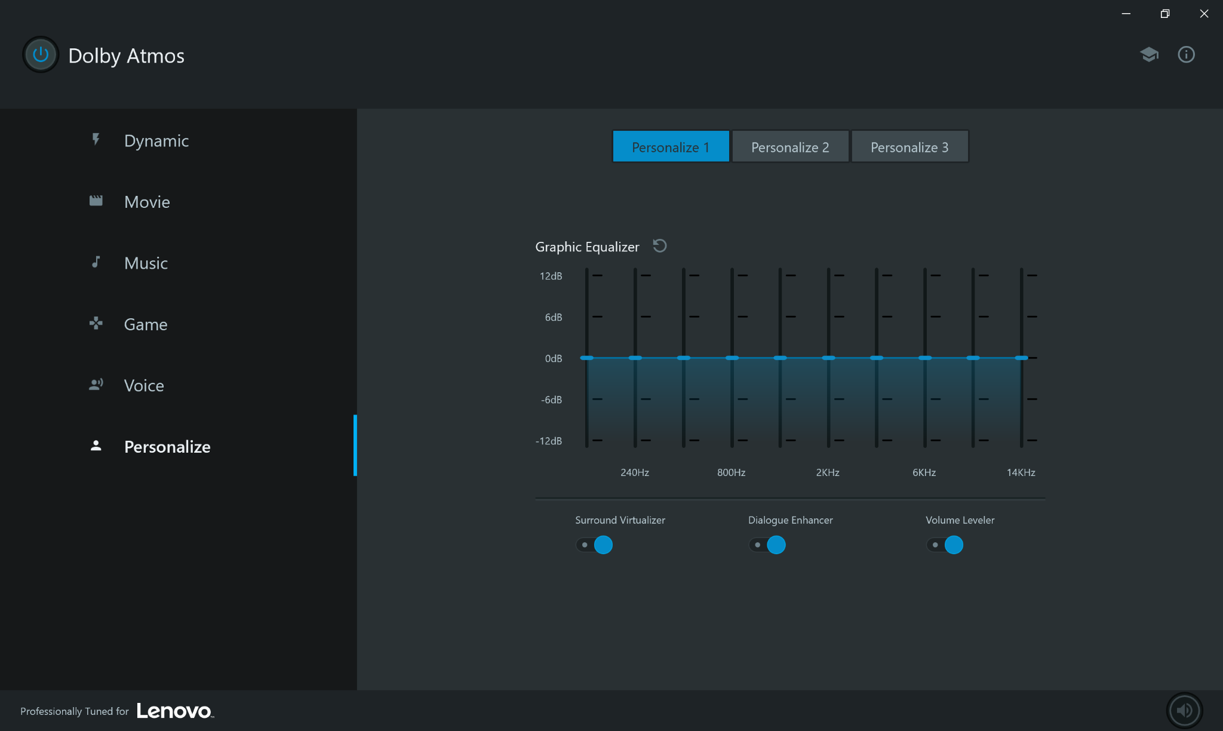This screenshot has width=1223, height=731.
Task: Select the Personalize 1 tab
Action: pyautogui.click(x=671, y=147)
